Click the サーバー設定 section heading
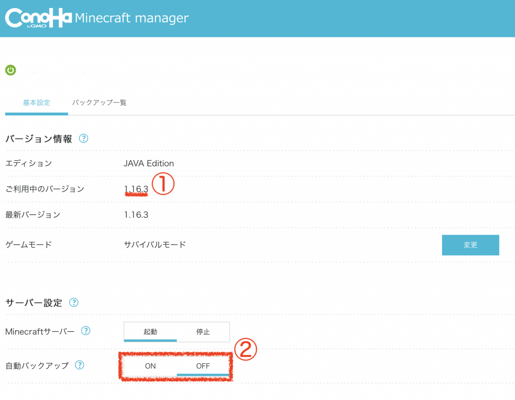The width and height of the screenshot is (515, 400). pos(34,303)
